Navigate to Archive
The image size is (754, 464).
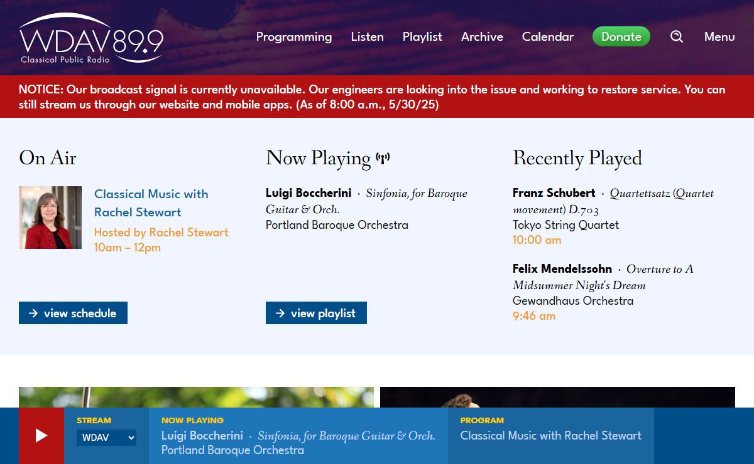[482, 37]
